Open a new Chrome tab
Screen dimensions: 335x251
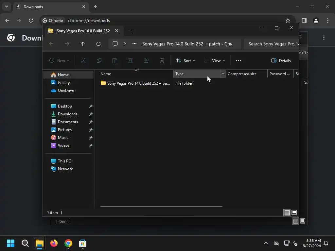coord(96,7)
